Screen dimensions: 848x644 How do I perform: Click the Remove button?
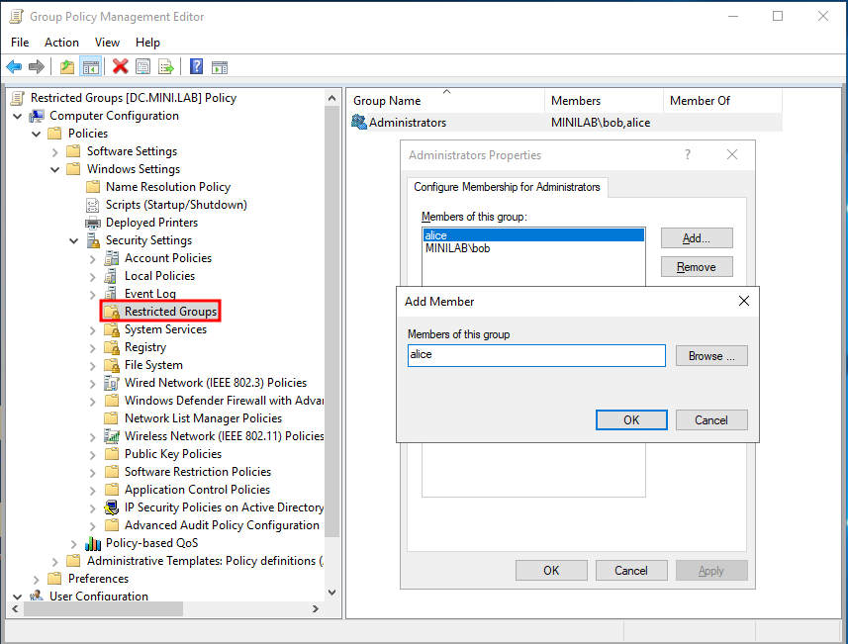(697, 266)
